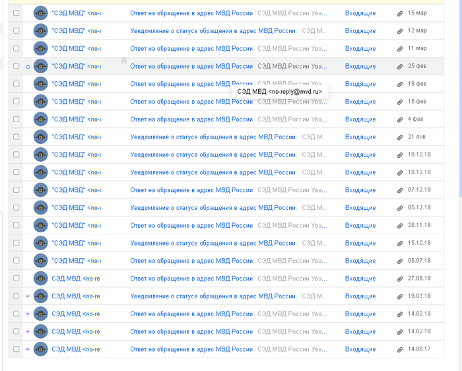This screenshot has height=371, width=462.
Task: Click the date 12 мар in the message list
Action: pyautogui.click(x=417, y=31)
